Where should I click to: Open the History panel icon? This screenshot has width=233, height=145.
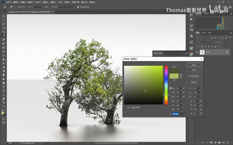click(x=191, y=15)
